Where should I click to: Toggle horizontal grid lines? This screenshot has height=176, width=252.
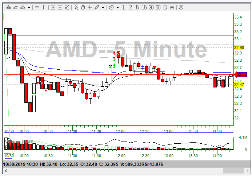[37, 7]
